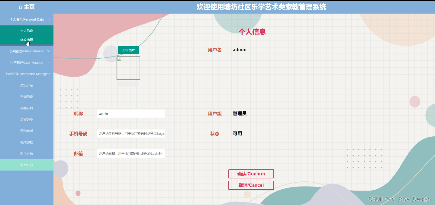
Task: Click the broken avatar image placeholder
Action: click(128, 68)
